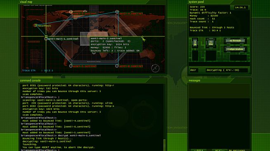270x151 pixels.
Task: Click the 'Trace: 16 %' readout
Action: [198, 10]
